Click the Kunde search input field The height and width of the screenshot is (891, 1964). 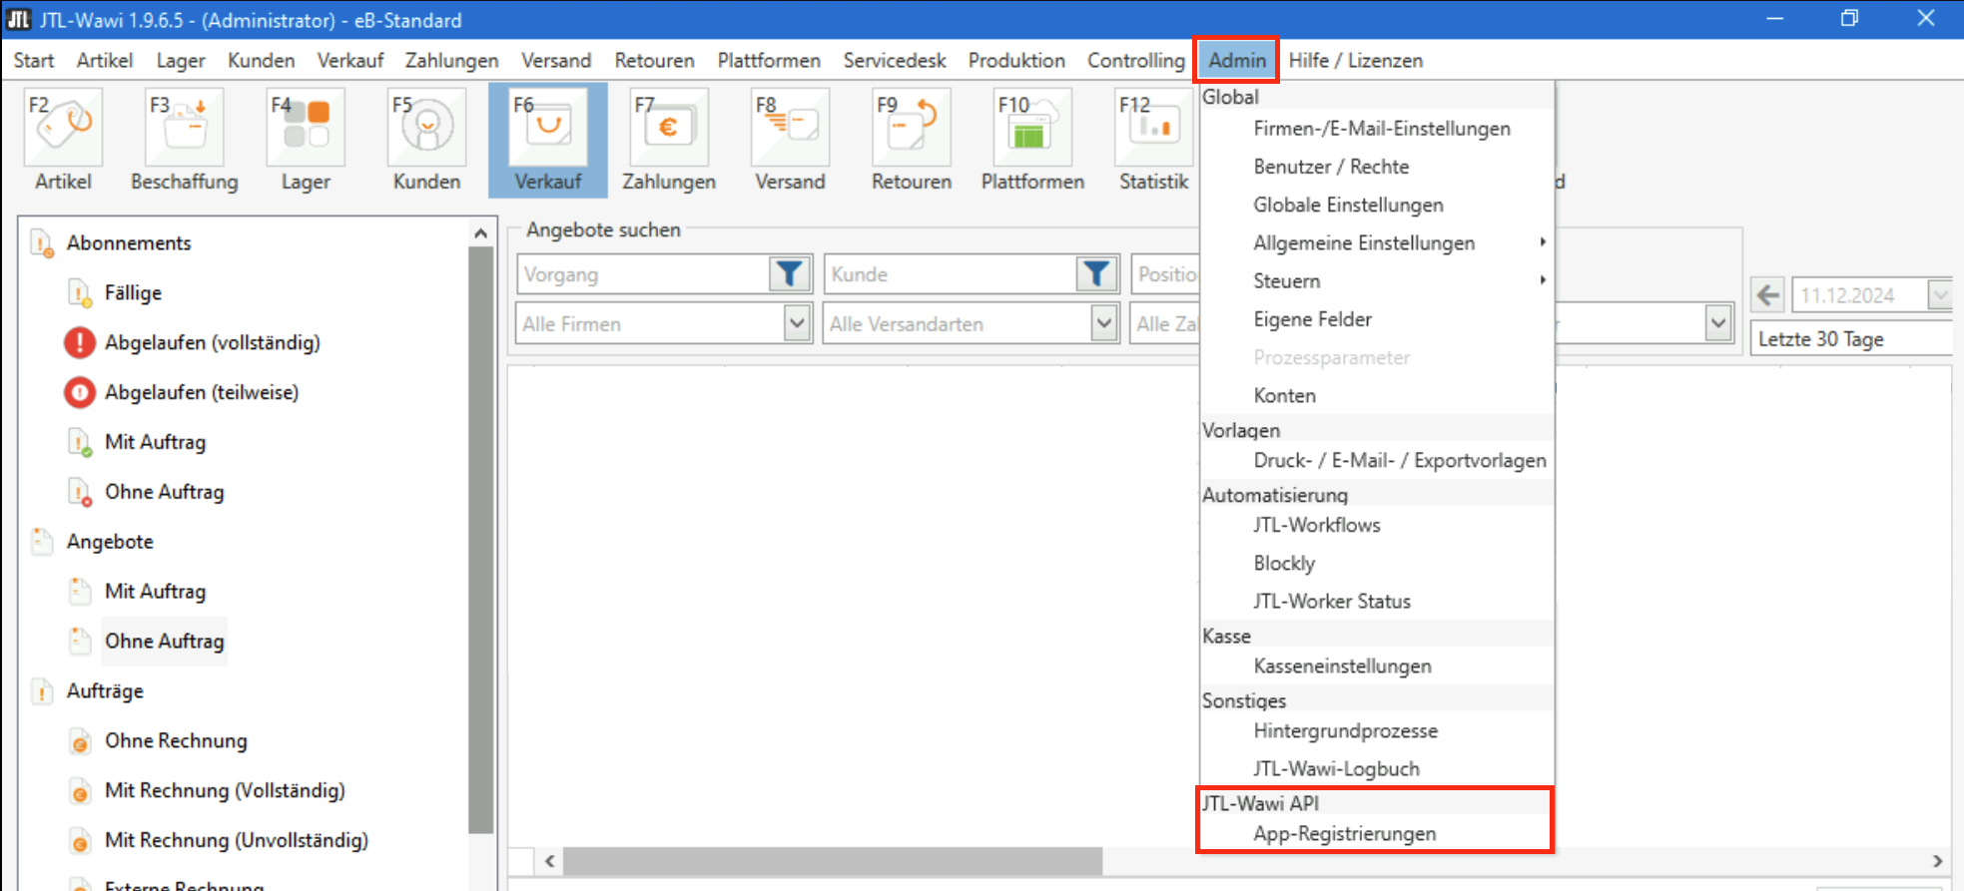950,273
